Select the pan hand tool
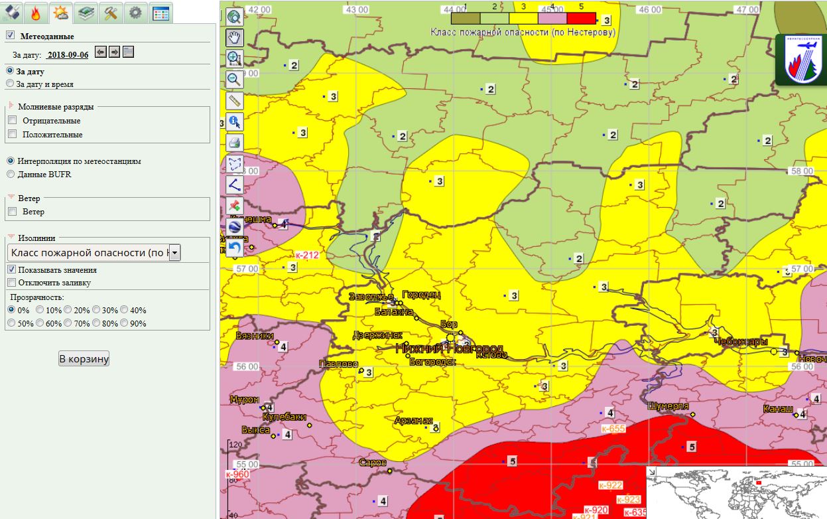The width and height of the screenshot is (827, 519). point(235,38)
